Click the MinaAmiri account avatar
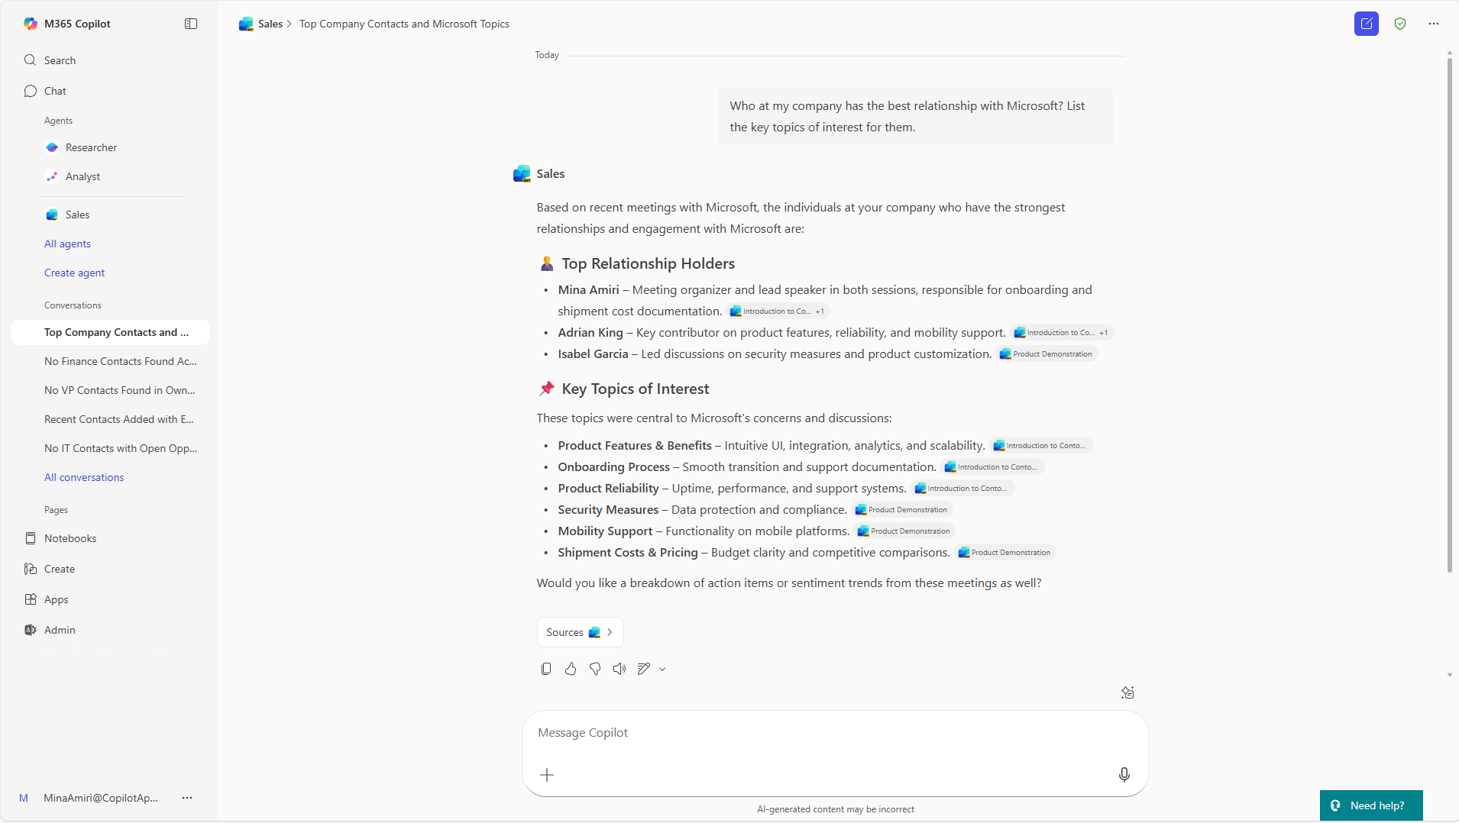Image resolution: width=1459 pixels, height=823 pixels. coord(24,798)
